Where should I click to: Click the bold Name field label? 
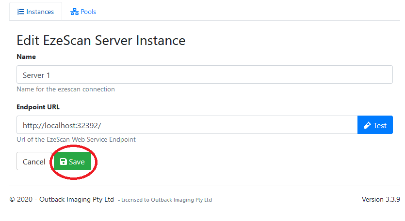[x=26, y=57]
